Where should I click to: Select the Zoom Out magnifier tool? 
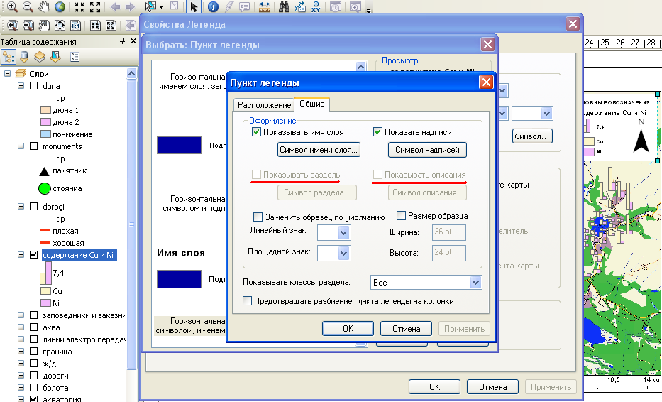click(x=28, y=7)
